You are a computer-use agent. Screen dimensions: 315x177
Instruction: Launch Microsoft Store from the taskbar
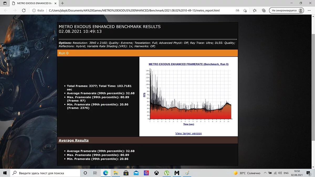pos(126,173)
